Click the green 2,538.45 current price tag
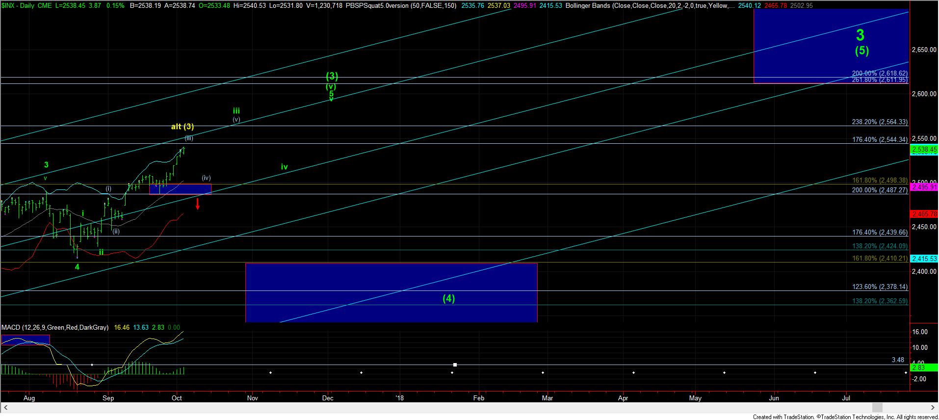The image size is (939, 420). click(924, 149)
